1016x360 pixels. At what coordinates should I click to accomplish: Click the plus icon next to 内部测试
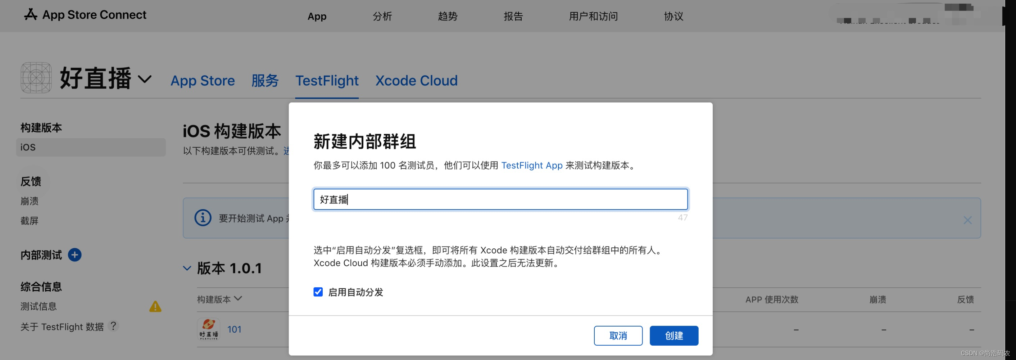(x=74, y=255)
